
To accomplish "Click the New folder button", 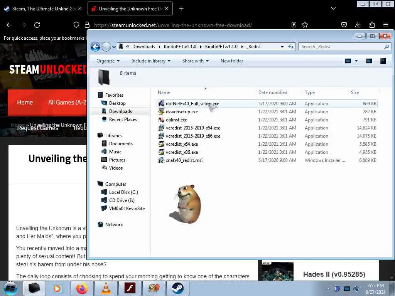I will (232, 61).
